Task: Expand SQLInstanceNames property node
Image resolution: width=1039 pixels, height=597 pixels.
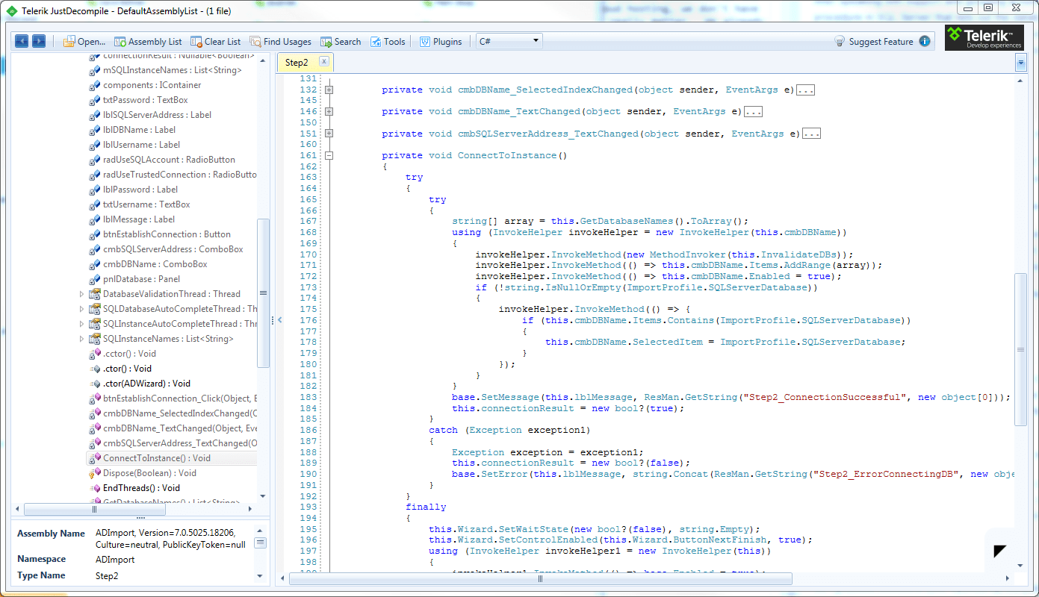Action: [82, 339]
